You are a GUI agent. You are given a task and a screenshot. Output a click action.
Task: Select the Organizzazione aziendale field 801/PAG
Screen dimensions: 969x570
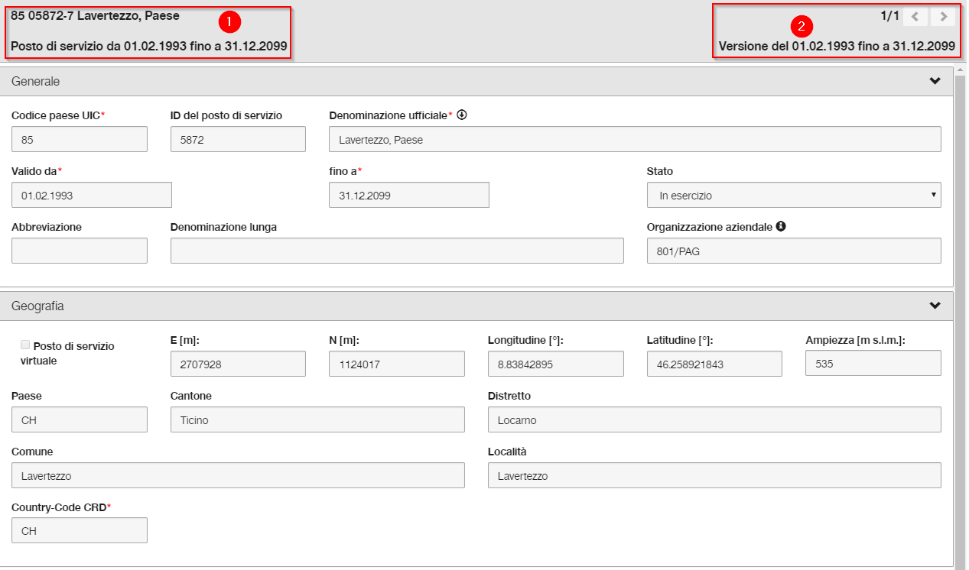click(794, 251)
